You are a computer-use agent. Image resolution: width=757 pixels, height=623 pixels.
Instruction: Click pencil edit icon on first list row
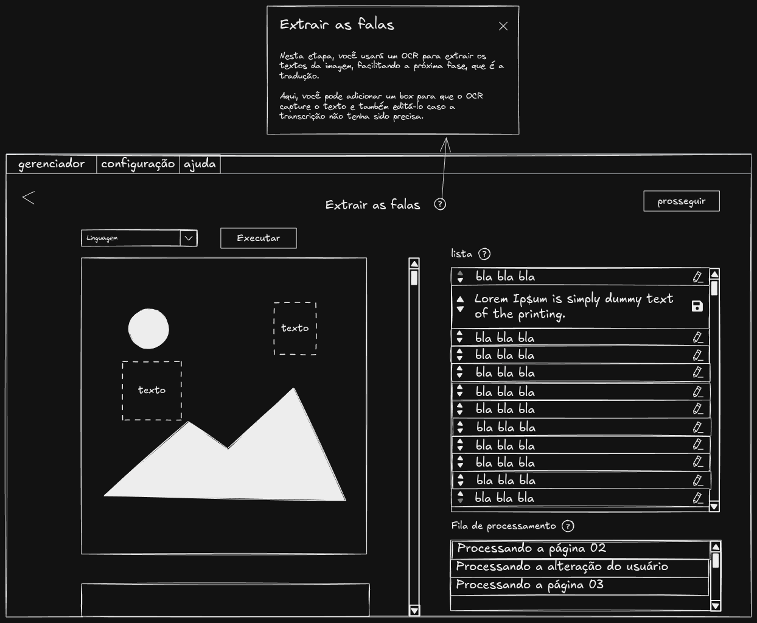pos(698,277)
